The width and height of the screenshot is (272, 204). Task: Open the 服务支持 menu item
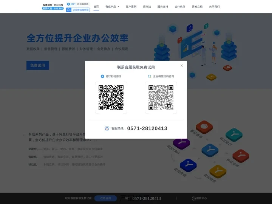click(163, 6)
